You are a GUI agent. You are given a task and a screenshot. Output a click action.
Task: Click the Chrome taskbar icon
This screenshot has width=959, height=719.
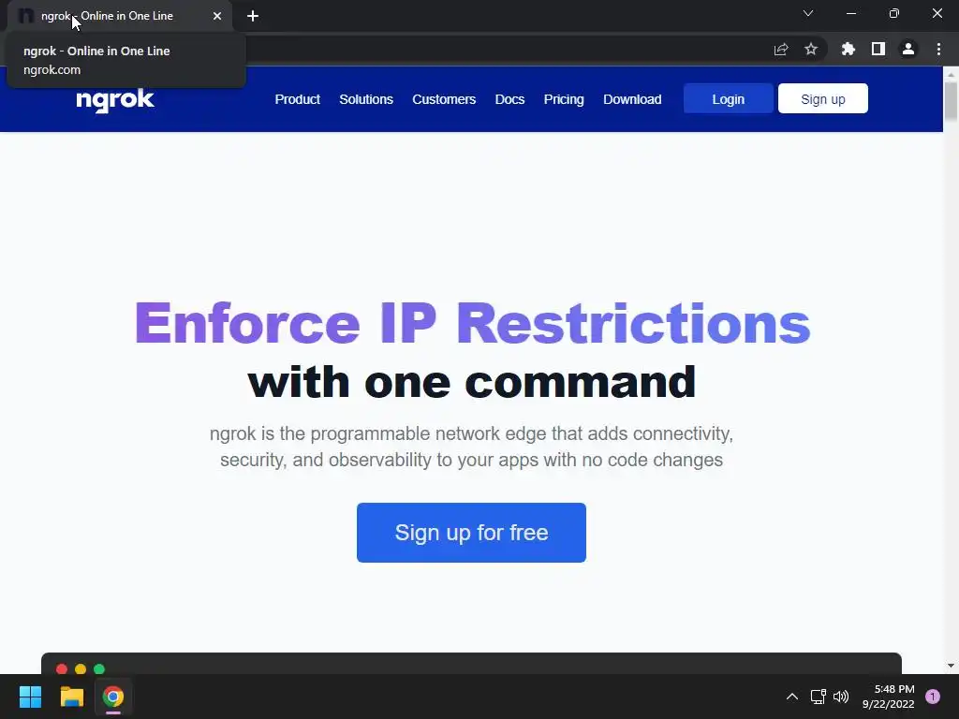113,697
